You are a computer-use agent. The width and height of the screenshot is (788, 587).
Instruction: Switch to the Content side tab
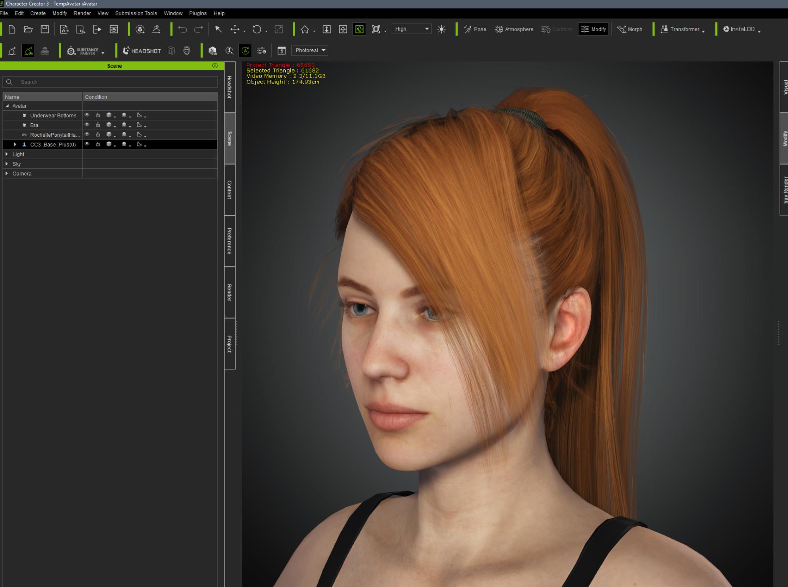(x=230, y=190)
